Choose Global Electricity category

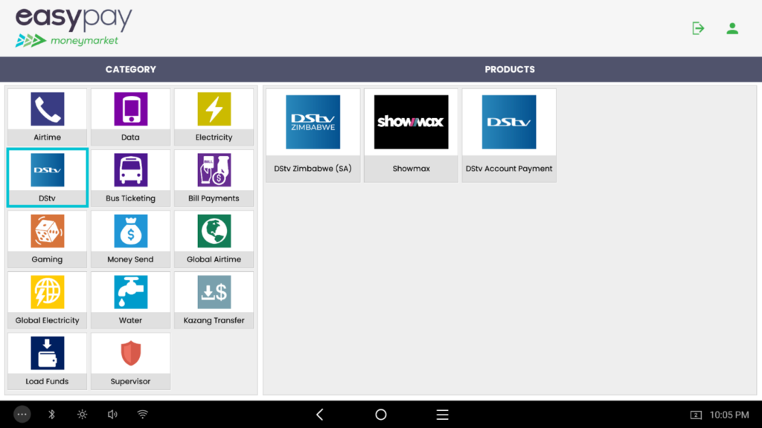pos(47,300)
